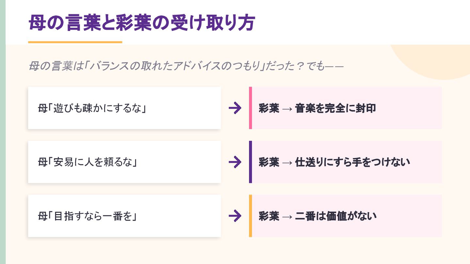Click the small arrow inside 音楽を完全に封印 text

coord(287,109)
